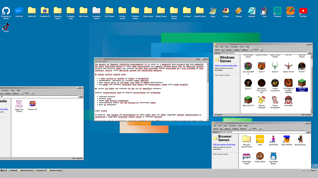Image resolution: width=318 pixels, height=178 pixels.
Task: Increase icon size in Emupedia TV toolbar
Action: point(32,93)
